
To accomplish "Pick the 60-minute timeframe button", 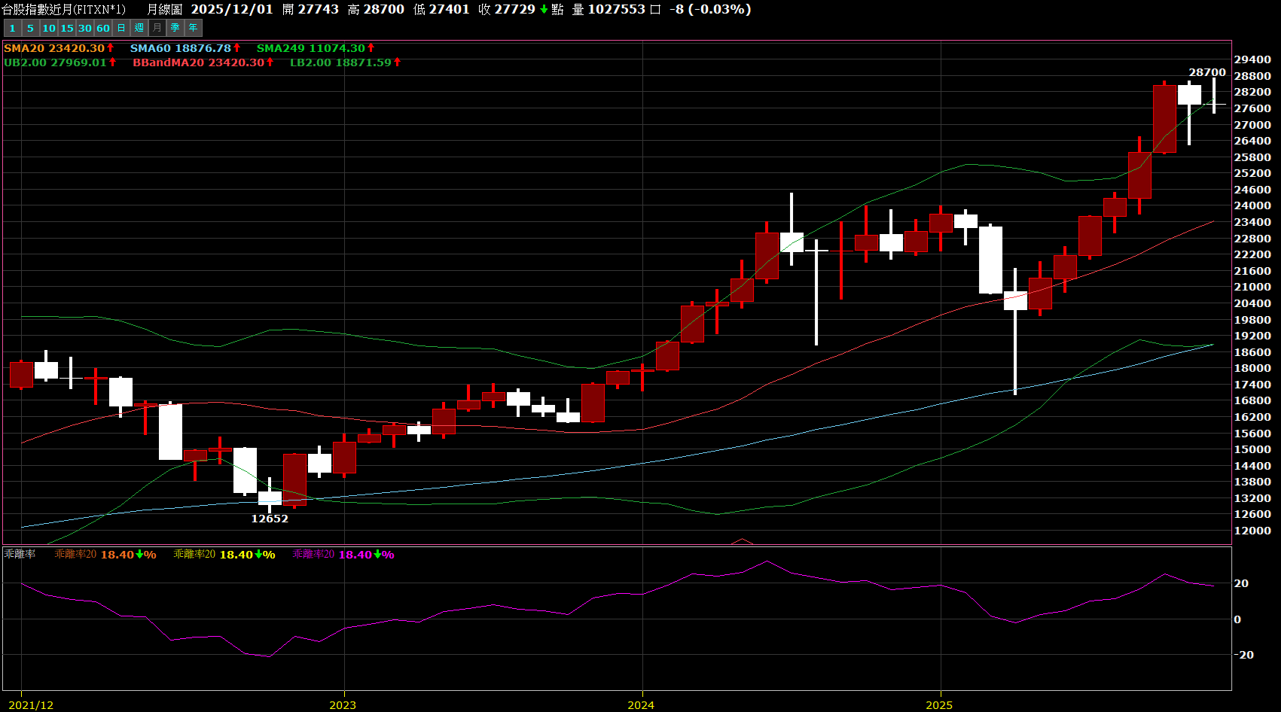I will [x=103, y=28].
